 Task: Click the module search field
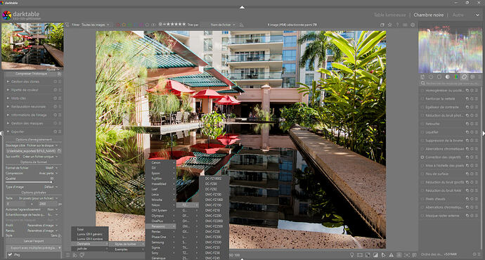click(x=450, y=84)
